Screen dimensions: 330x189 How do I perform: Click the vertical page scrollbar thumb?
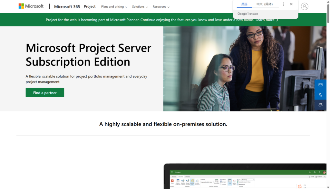click(328, 13)
